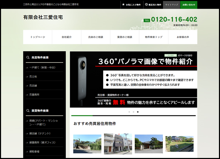Open 売却のご相談 navigation item
Viewport: 220px width, 159px height.
coord(96,37)
